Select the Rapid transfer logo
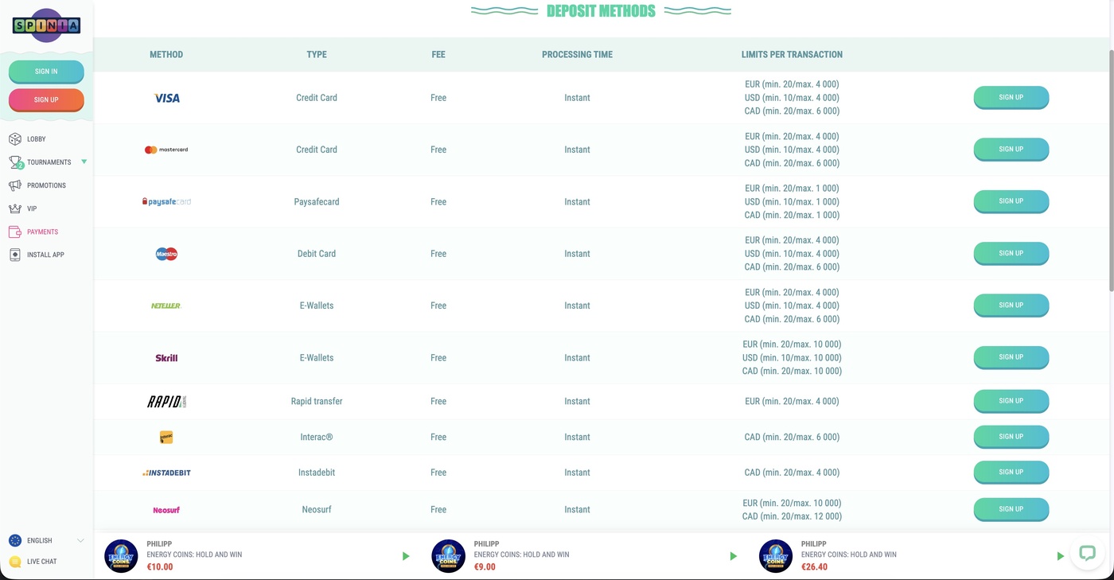 tap(166, 402)
